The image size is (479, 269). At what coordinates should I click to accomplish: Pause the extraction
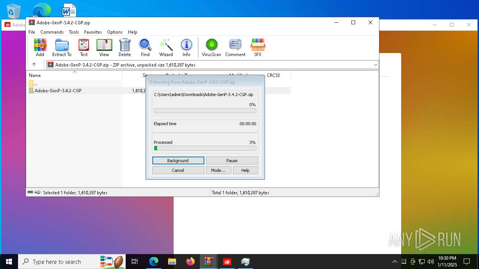tap(232, 161)
